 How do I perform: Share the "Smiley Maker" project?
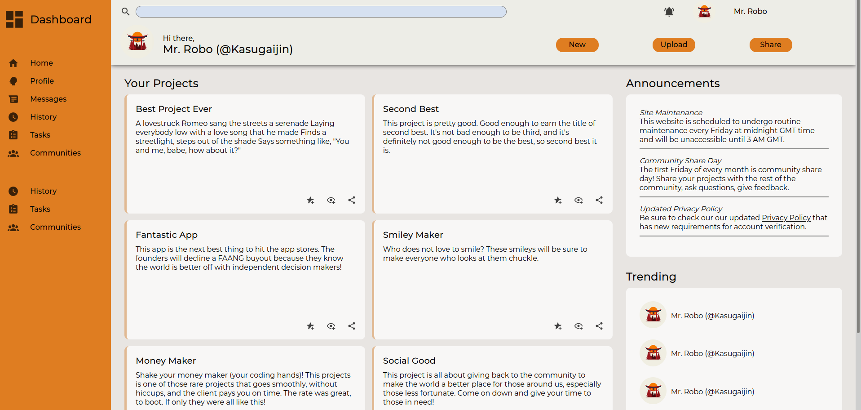(599, 326)
